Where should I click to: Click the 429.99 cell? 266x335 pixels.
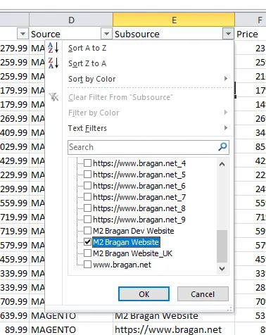14,160
